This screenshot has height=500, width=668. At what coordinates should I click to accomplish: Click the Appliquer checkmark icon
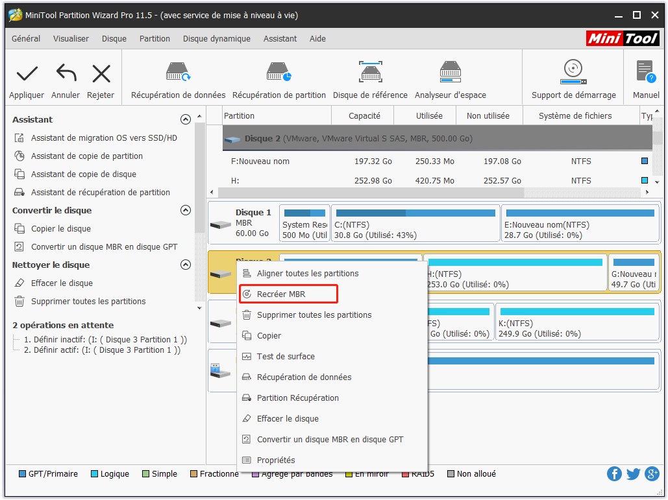point(27,74)
